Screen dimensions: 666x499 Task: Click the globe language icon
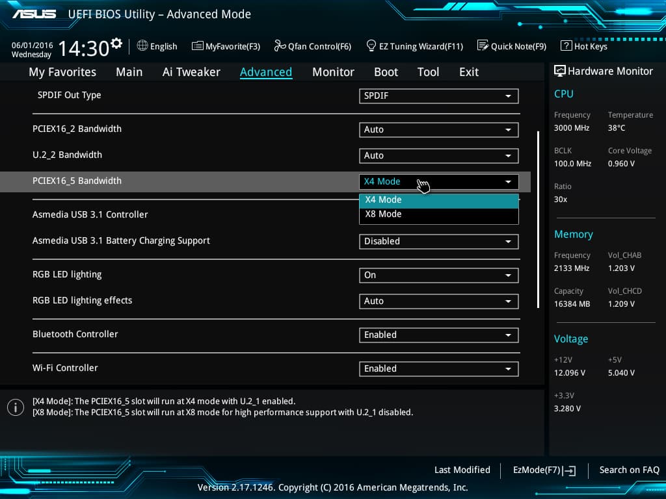(x=142, y=45)
